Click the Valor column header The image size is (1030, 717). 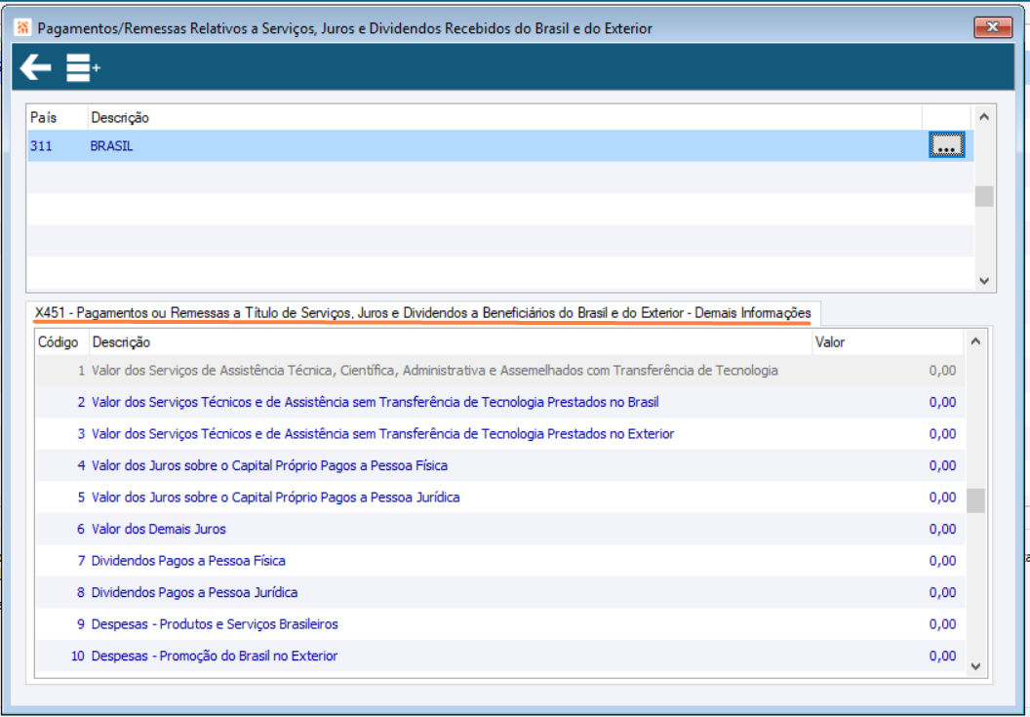(888, 342)
